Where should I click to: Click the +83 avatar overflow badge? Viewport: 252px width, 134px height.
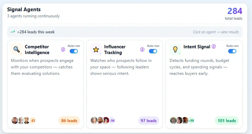[33, 120]
